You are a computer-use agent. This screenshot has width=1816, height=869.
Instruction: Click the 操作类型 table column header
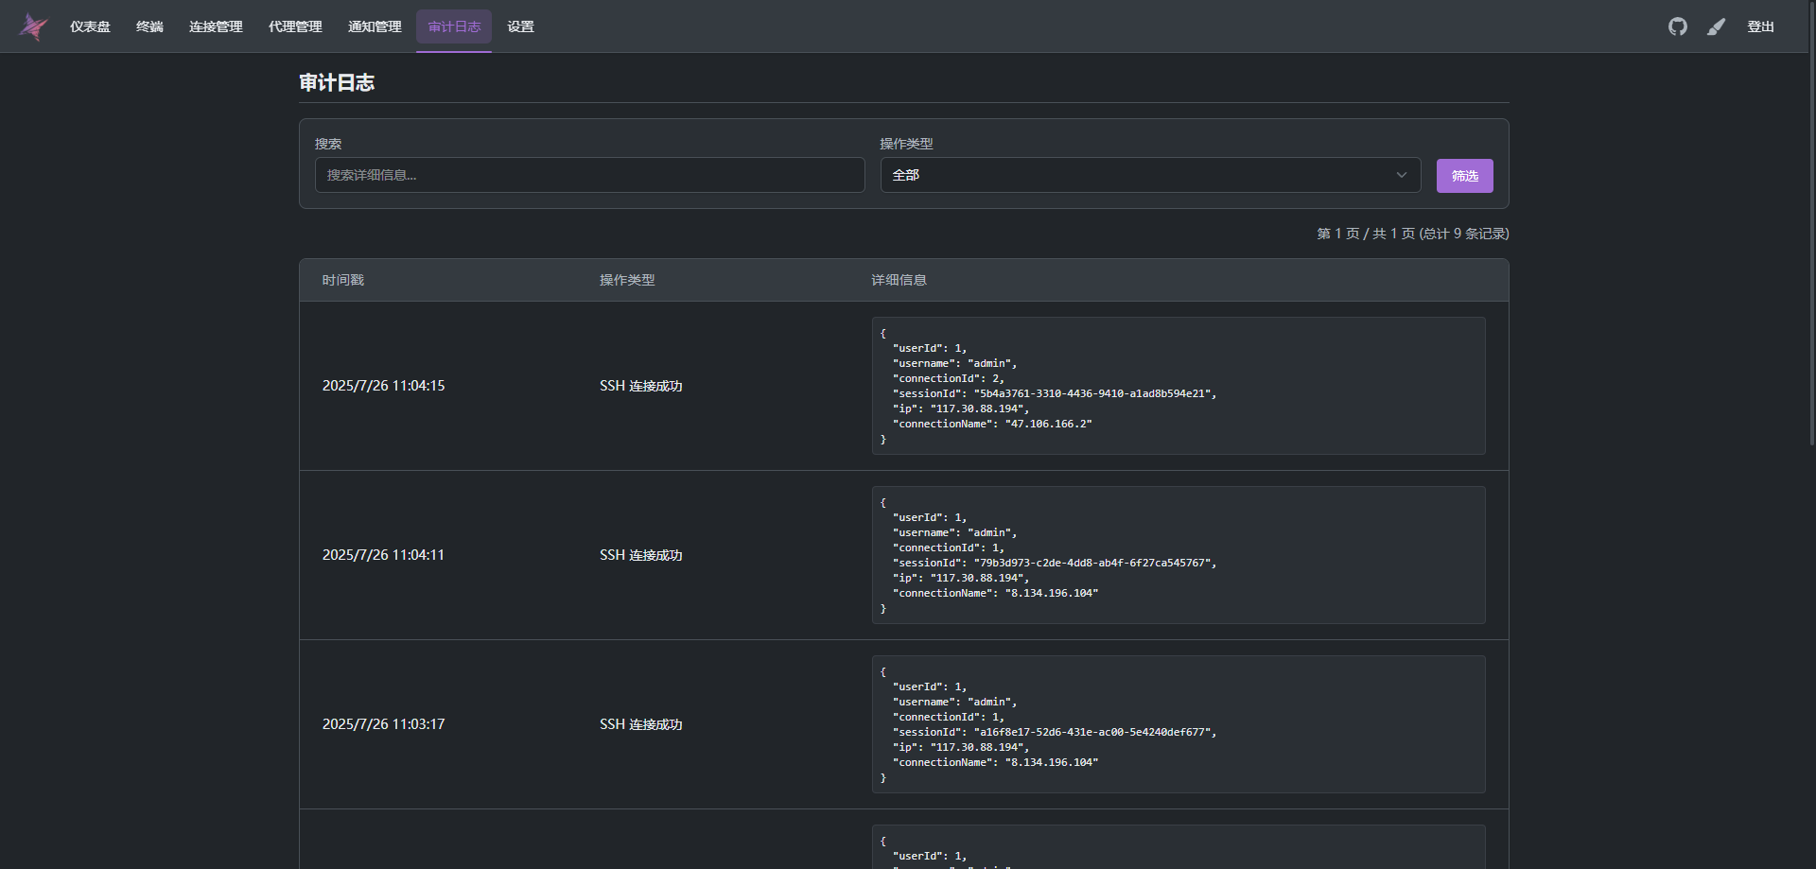coord(626,280)
